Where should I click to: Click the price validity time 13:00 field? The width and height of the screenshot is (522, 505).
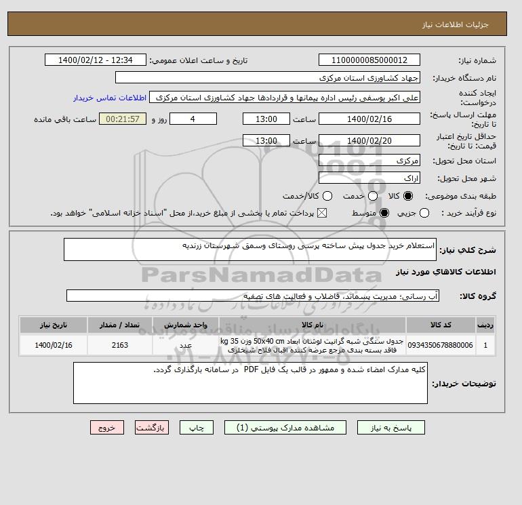point(266,140)
